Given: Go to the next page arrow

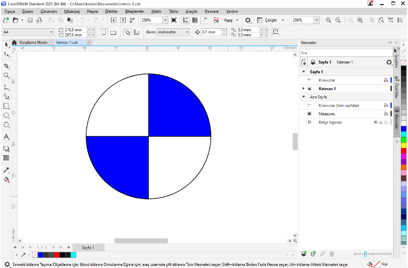Looking at the screenshot, I should click(x=53, y=248).
